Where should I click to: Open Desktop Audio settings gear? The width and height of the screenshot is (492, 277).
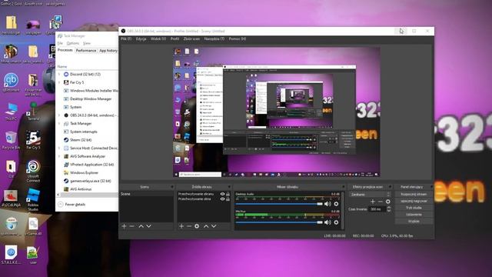(x=336, y=204)
